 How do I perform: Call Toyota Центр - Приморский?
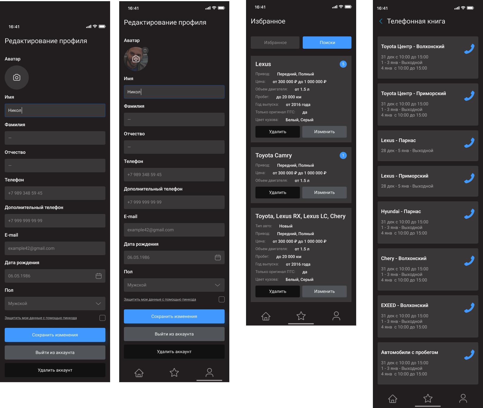pyautogui.click(x=469, y=96)
